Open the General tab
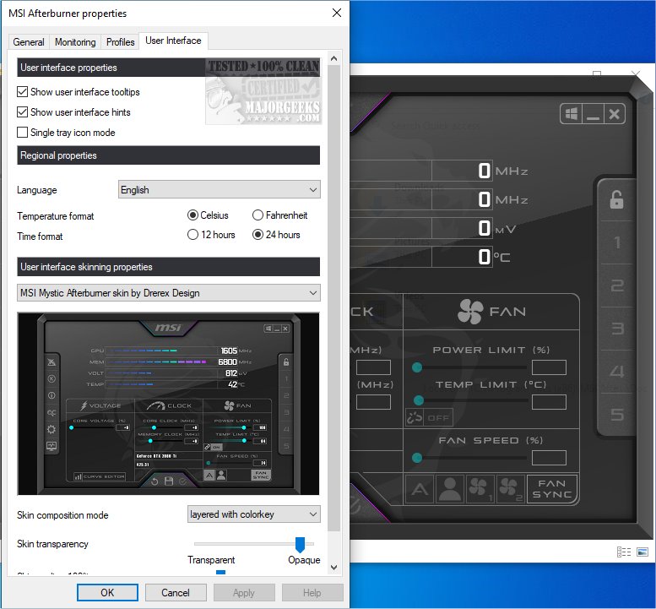656x609 pixels. [x=29, y=42]
